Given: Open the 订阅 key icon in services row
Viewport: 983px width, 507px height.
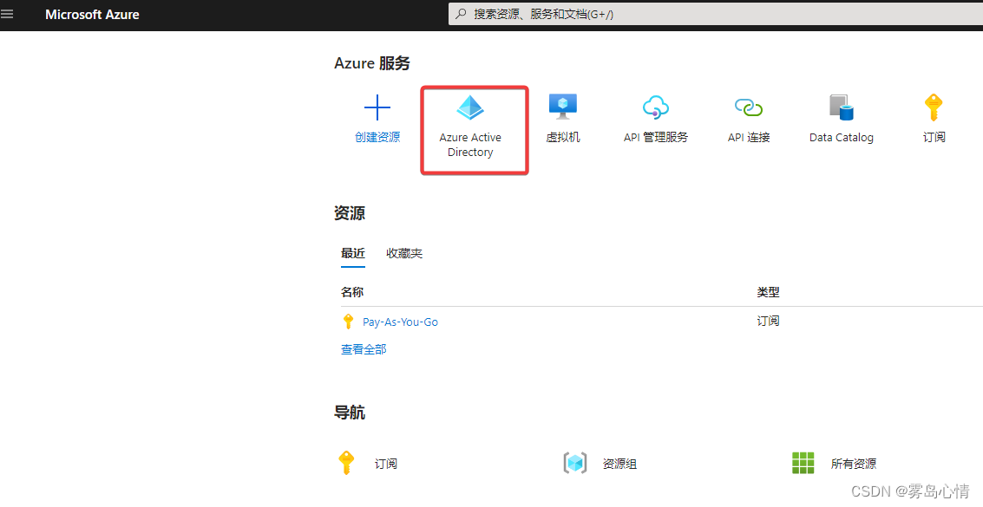Looking at the screenshot, I should [x=934, y=107].
